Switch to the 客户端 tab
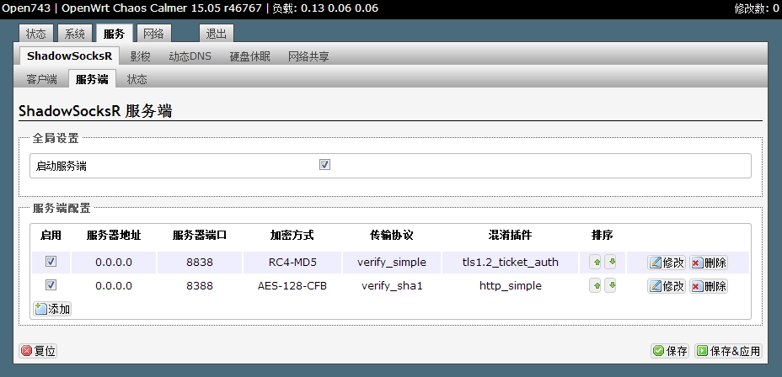The image size is (782, 377). coord(41,79)
